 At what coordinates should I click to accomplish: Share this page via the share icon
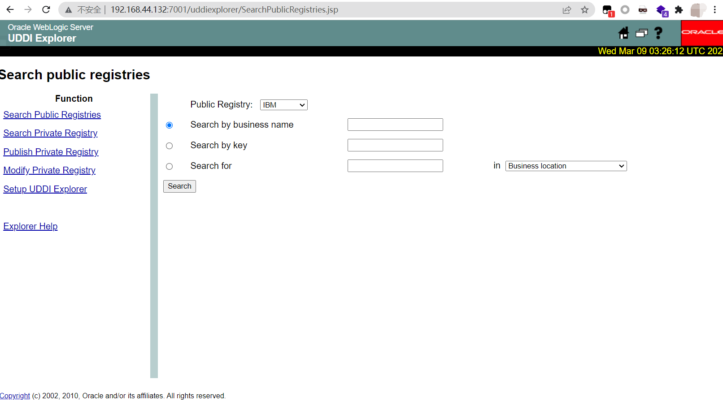coord(567,10)
